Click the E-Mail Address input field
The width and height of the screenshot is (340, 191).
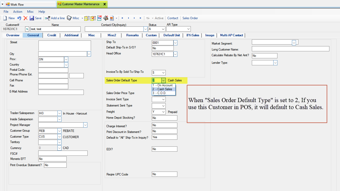61,92
